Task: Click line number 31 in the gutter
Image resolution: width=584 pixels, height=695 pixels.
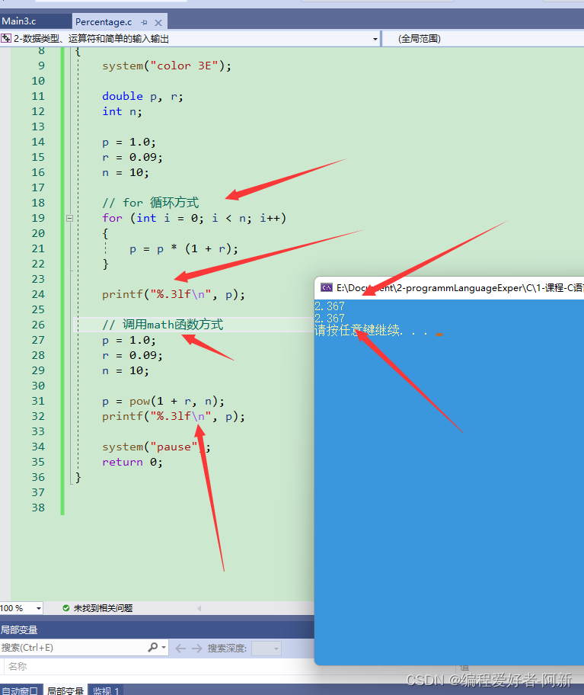Action: point(38,401)
